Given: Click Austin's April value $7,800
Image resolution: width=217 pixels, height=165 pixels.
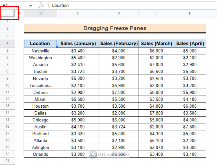Looking at the screenshot, I should tap(190, 127).
